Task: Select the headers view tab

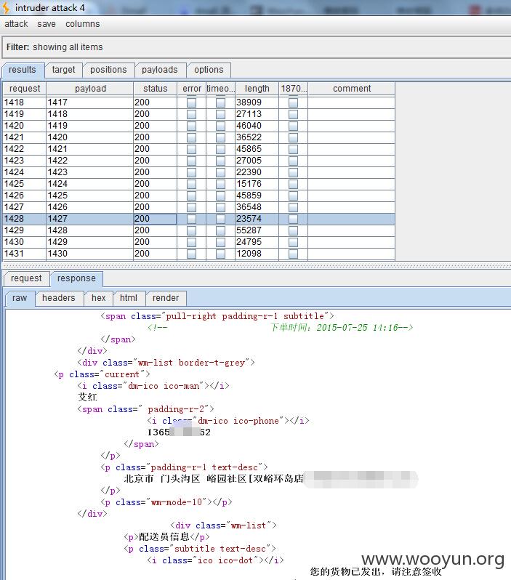Action: [x=58, y=298]
